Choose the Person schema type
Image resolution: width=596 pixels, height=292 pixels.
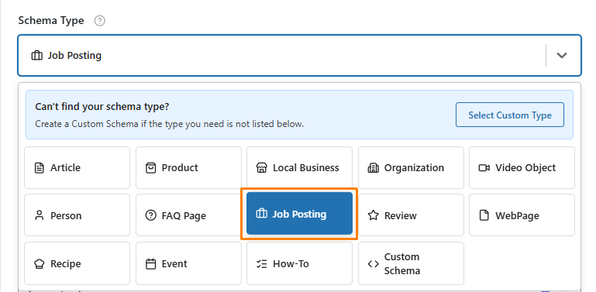click(78, 215)
